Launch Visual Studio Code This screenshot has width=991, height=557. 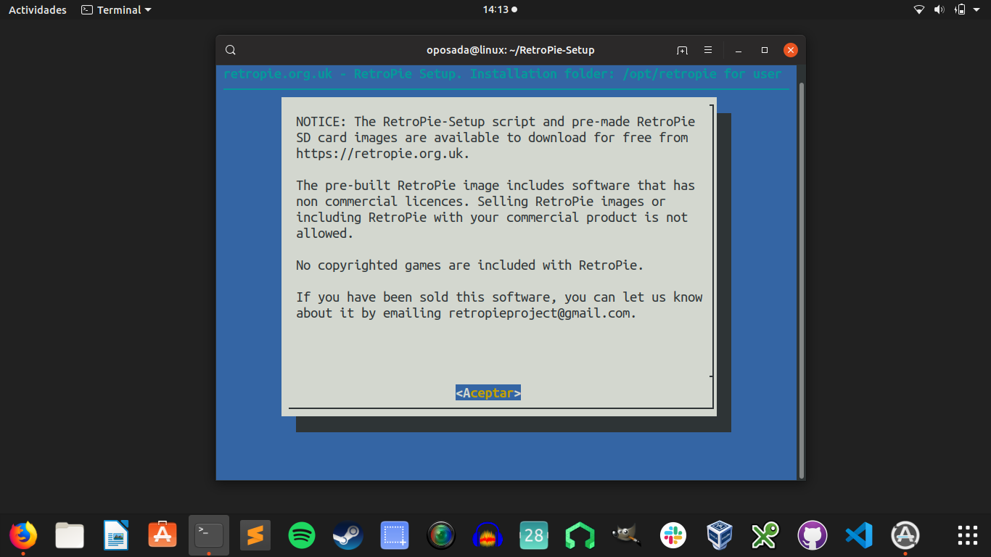[x=858, y=535]
